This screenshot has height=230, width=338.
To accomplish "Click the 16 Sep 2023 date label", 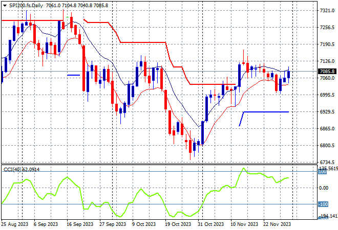I will pos(80,224).
